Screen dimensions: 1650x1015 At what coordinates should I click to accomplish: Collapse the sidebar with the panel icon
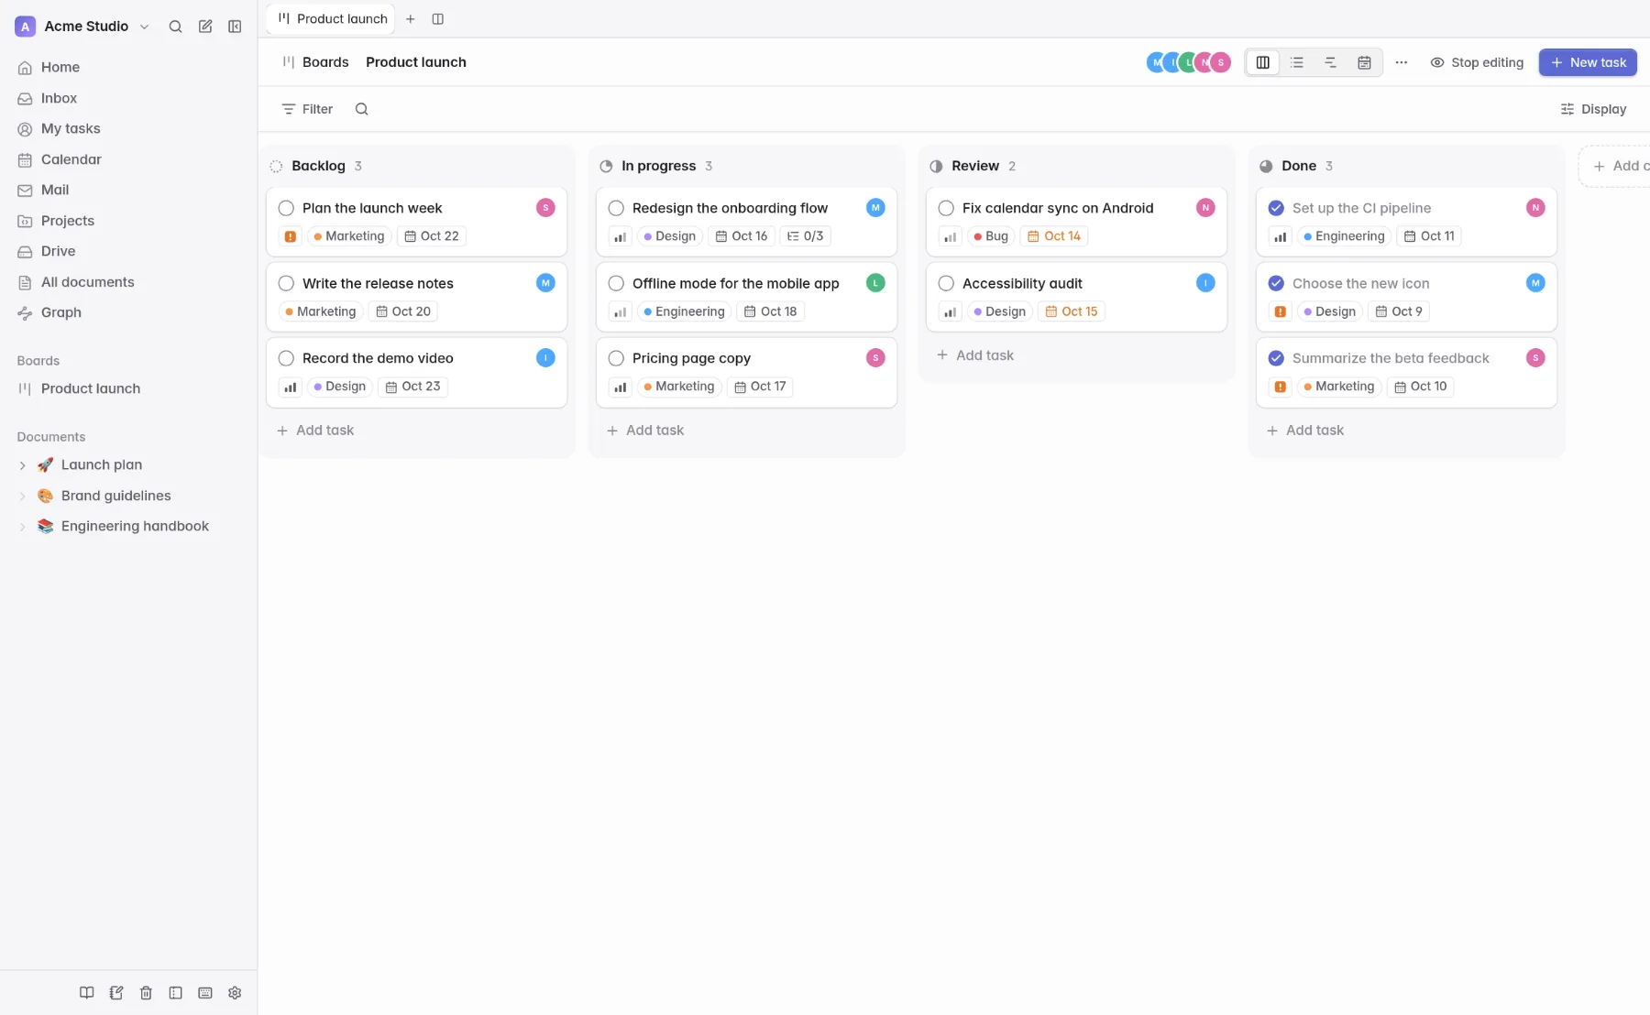[x=235, y=27]
